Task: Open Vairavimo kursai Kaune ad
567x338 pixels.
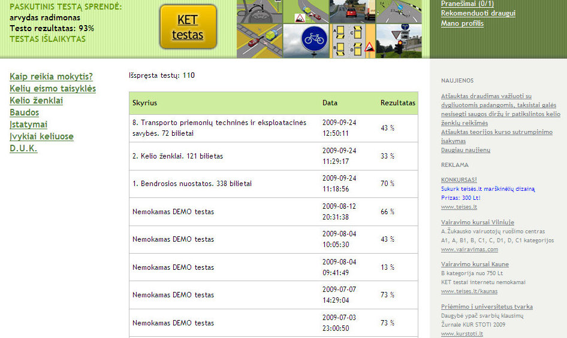Action: 475,264
